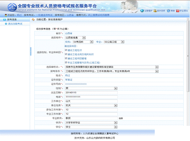This screenshot has height=141, width=190.
Task: Click the user name link 杨过 in header
Action: click(19, 15)
